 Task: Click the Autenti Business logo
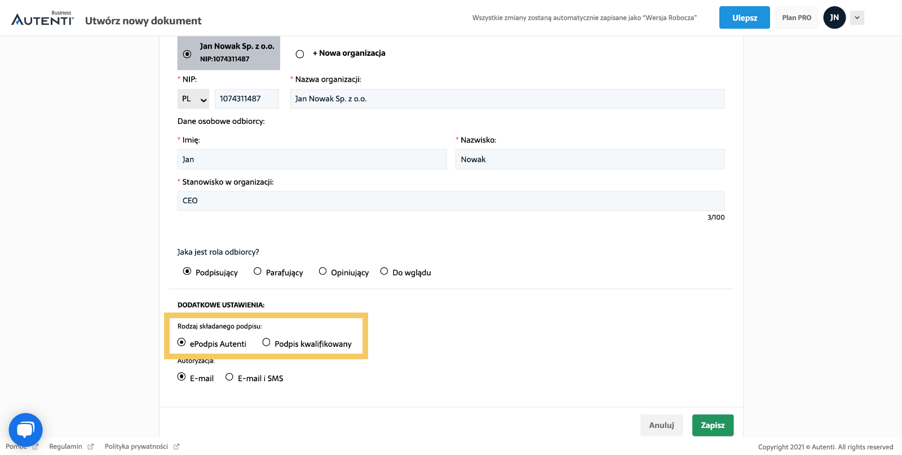[x=42, y=18]
